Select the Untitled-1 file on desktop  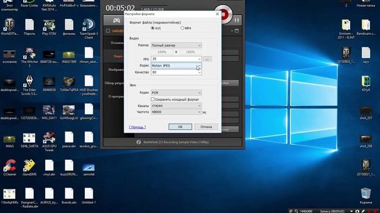click(x=88, y=196)
